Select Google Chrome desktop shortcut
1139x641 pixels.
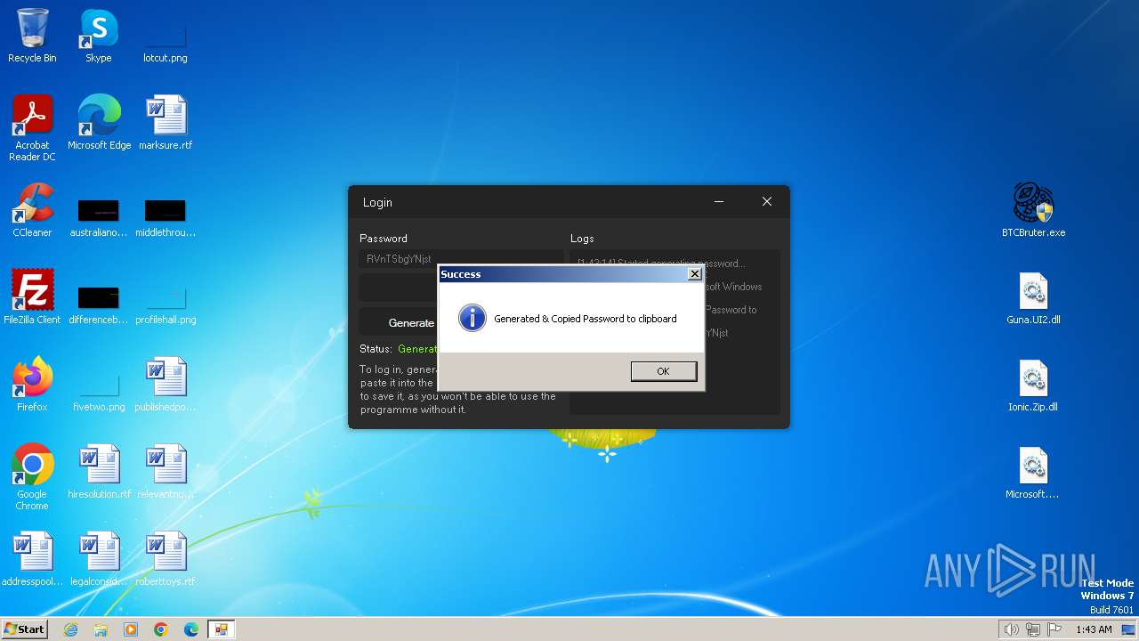pos(32,477)
